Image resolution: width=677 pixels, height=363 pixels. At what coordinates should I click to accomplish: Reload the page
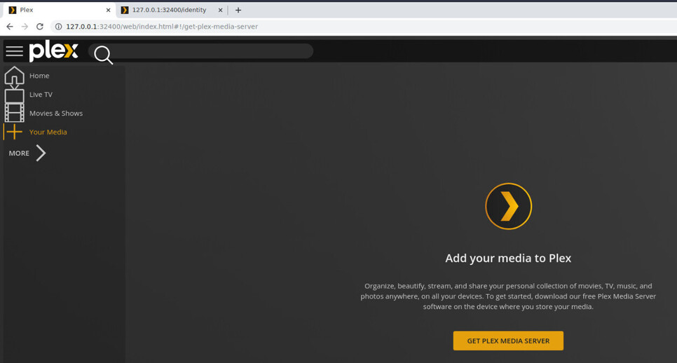(40, 27)
